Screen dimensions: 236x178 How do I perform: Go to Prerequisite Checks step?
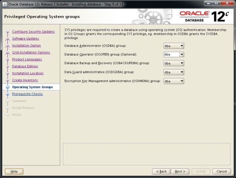(x=27, y=94)
